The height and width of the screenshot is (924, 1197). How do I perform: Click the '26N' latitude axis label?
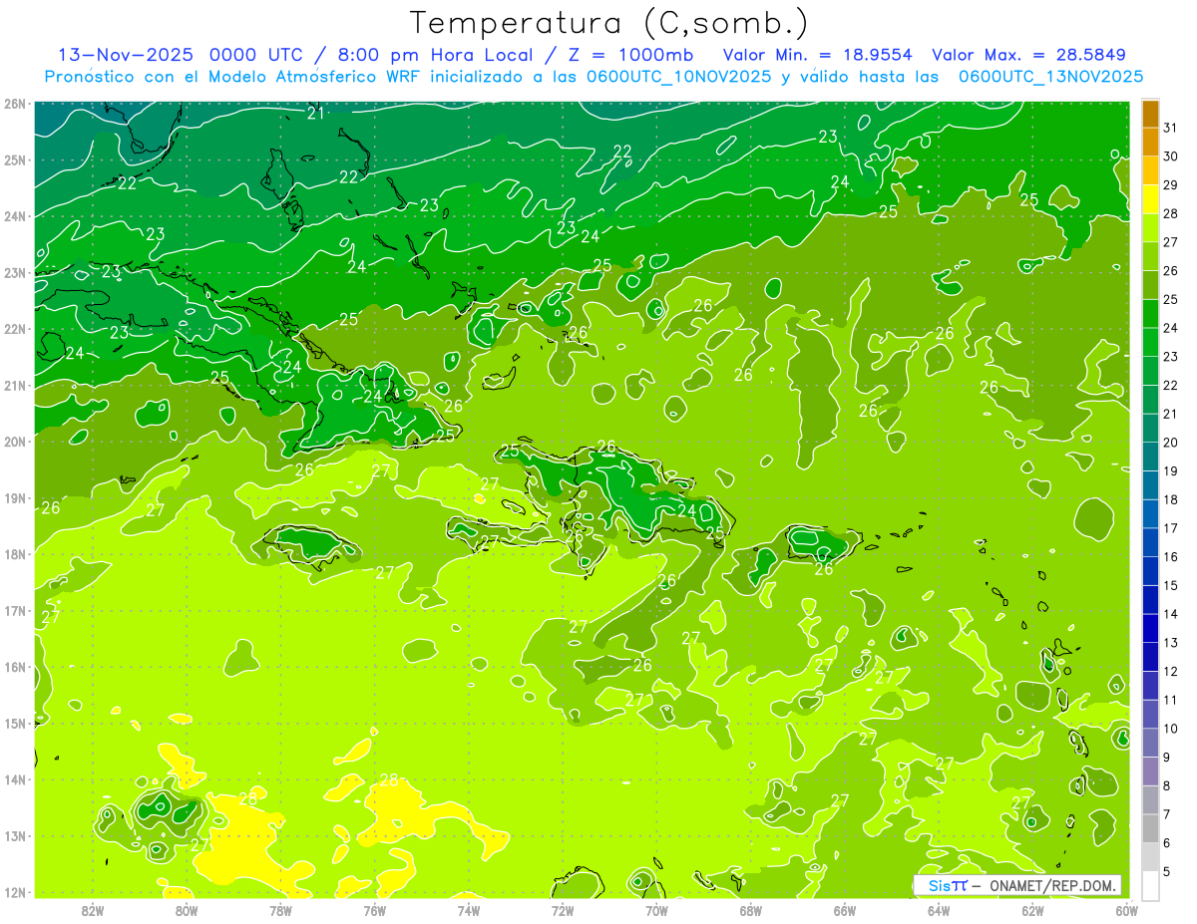15,104
